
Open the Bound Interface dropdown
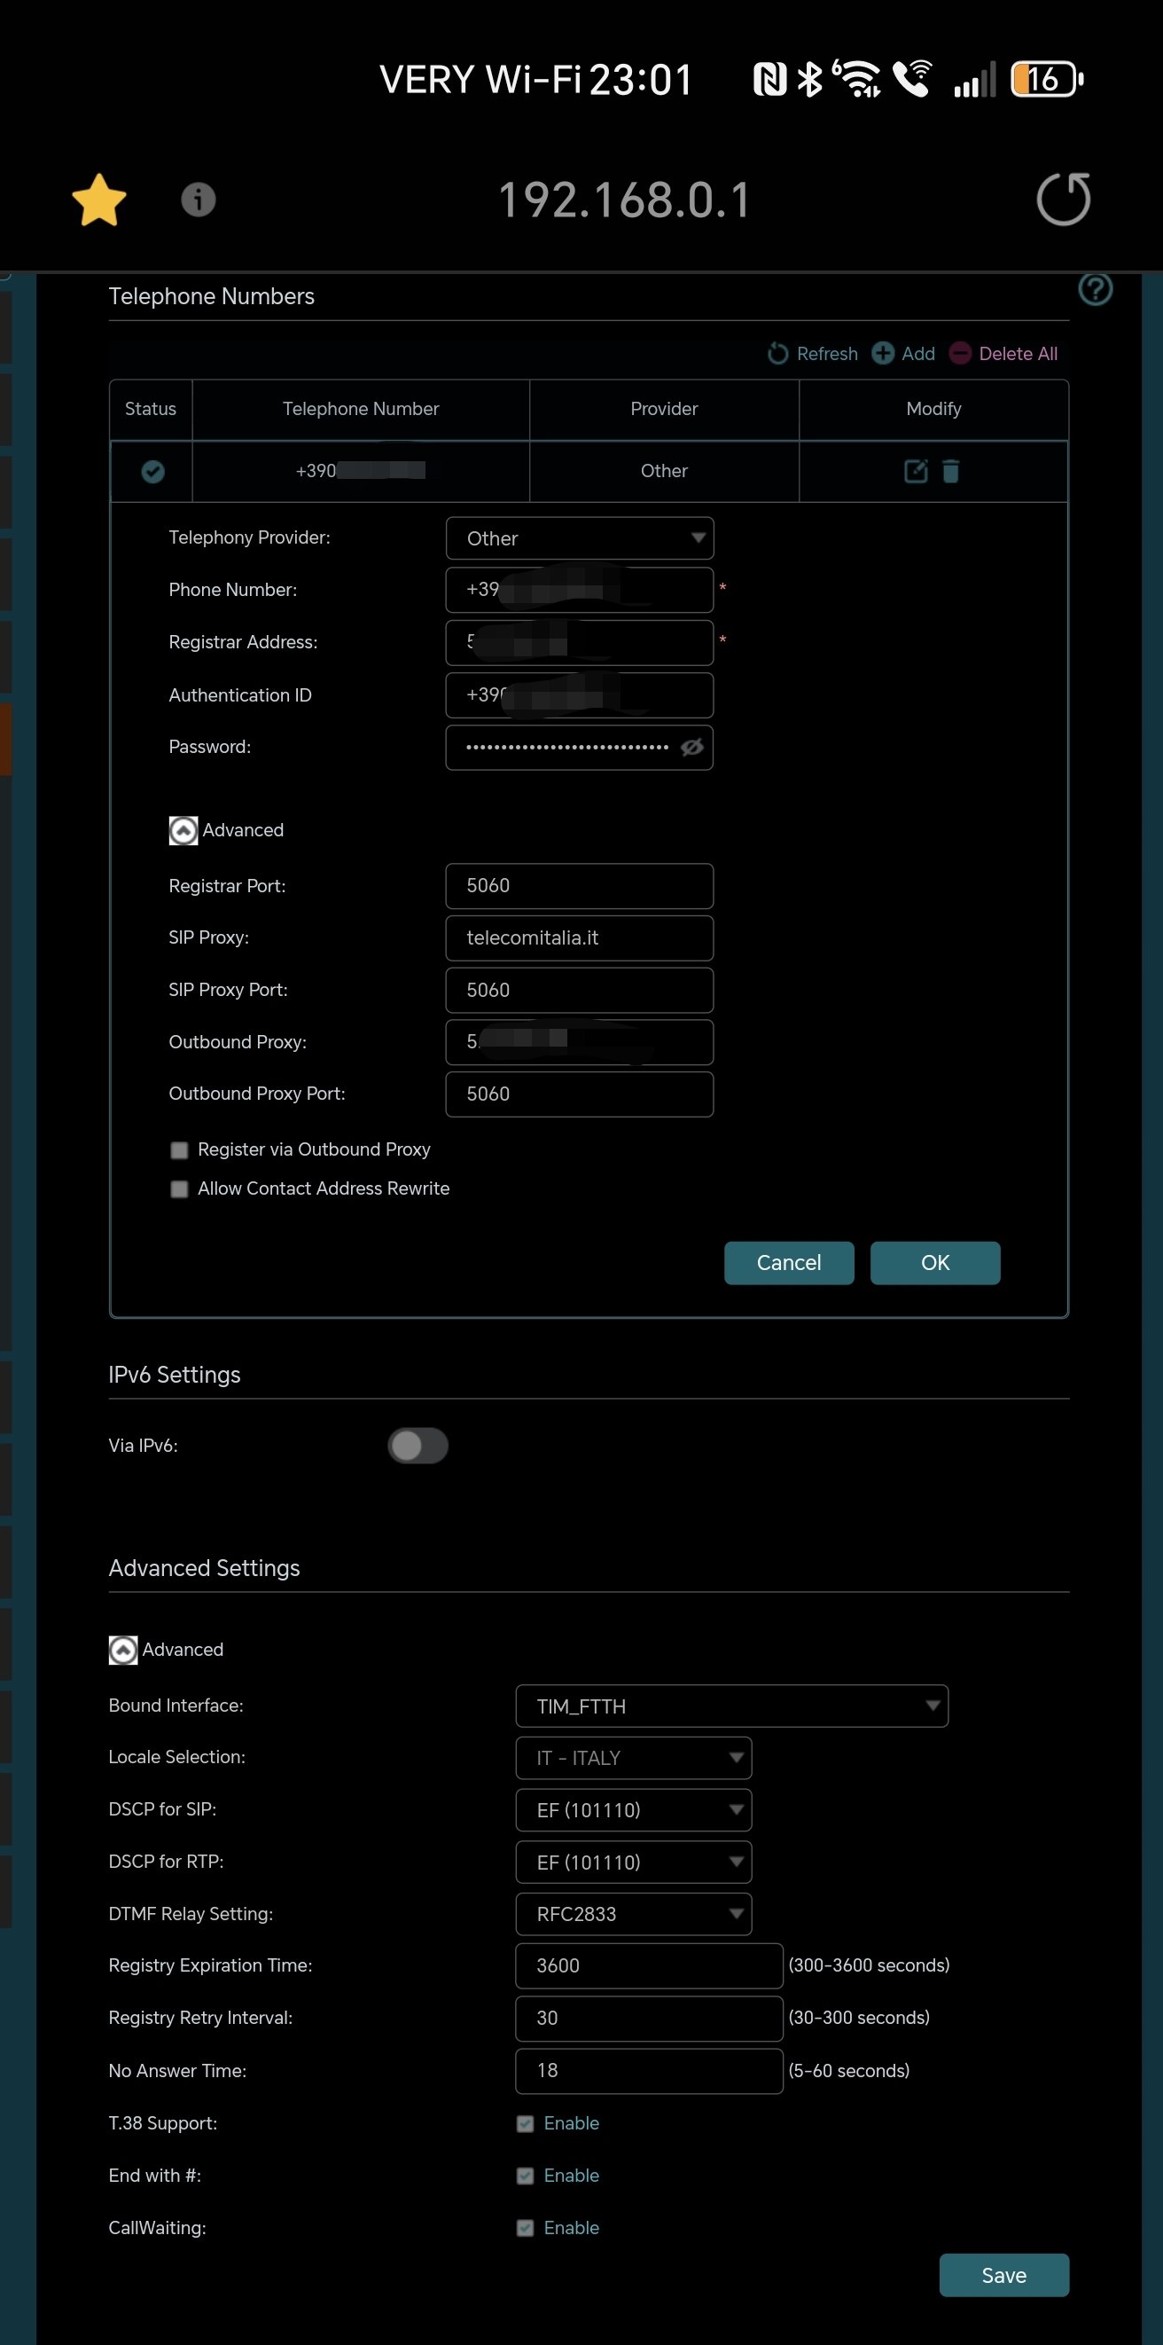[730, 1706]
